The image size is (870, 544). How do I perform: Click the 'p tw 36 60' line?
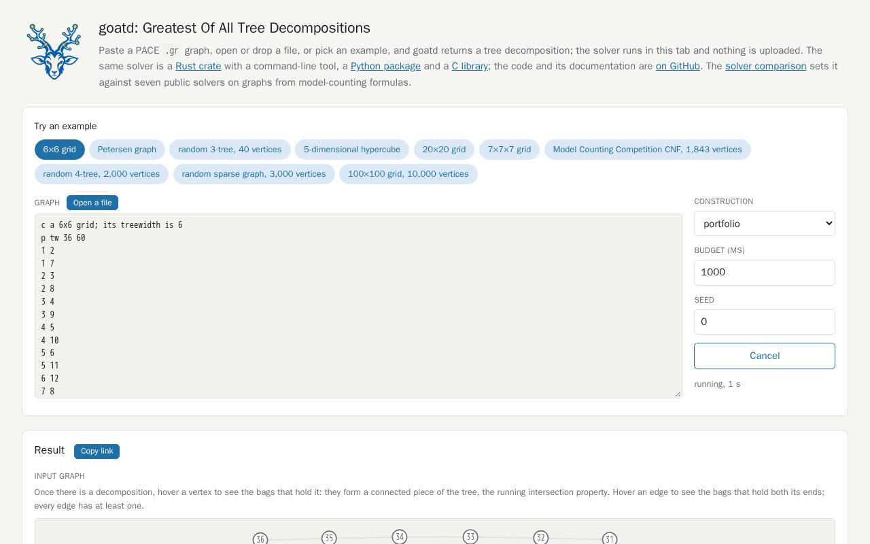click(63, 238)
